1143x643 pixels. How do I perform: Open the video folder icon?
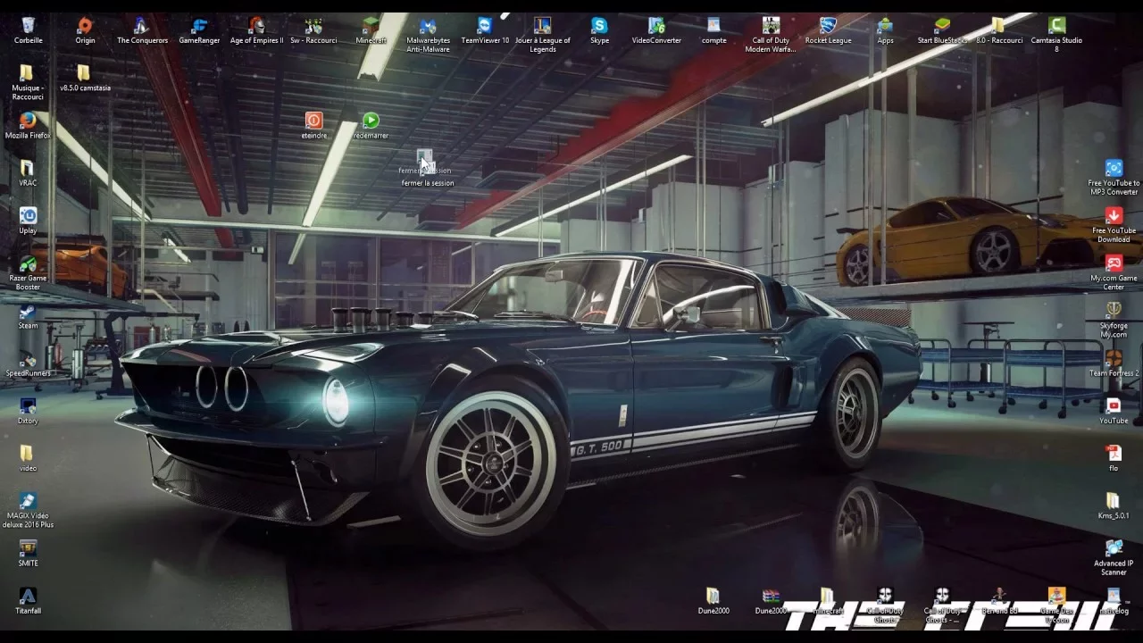click(x=28, y=453)
